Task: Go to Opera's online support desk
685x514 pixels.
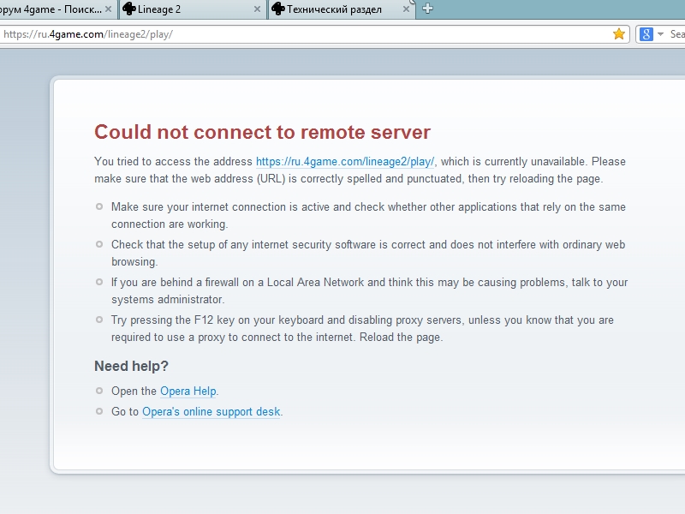Action: [211, 412]
